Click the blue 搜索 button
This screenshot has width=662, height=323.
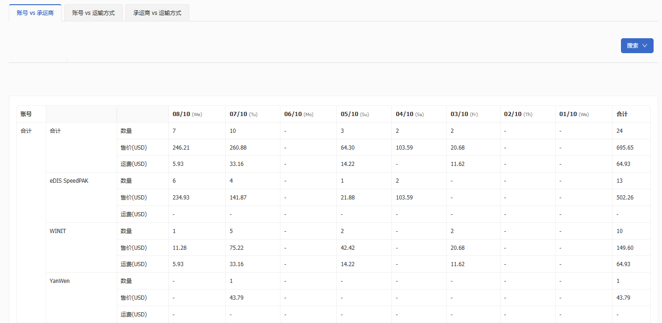pyautogui.click(x=633, y=46)
